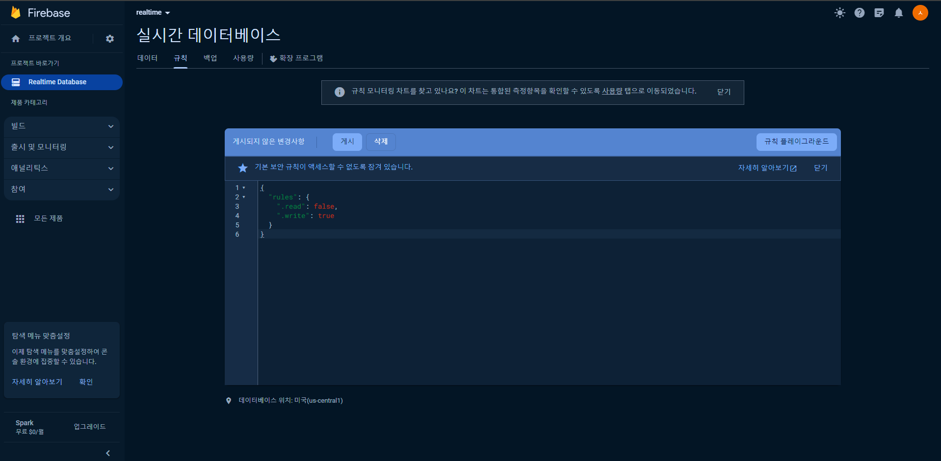Viewport: 941px width, 461px height.
Task: Open project overview home icon
Action: (16, 38)
